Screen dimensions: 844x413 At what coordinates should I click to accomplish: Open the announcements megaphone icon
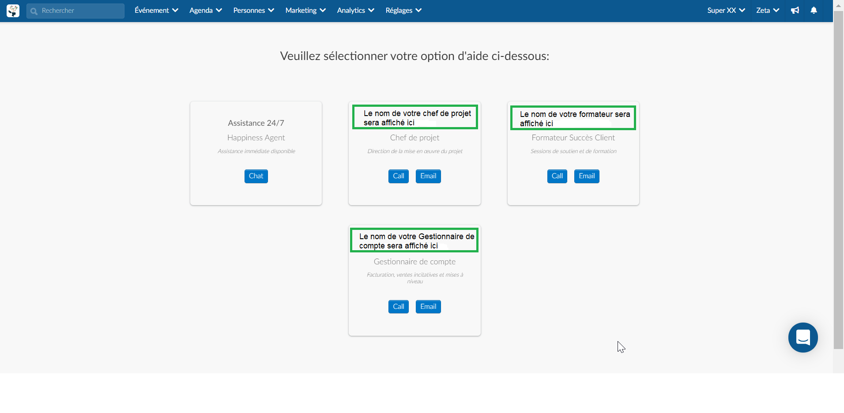(795, 10)
